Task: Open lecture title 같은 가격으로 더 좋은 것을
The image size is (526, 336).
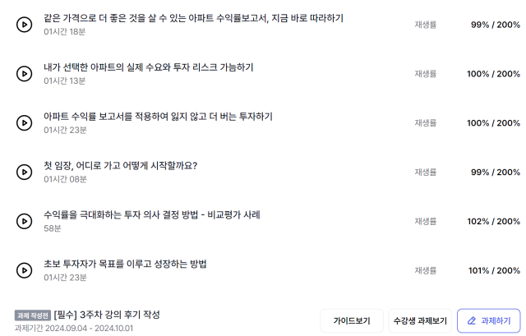Action: click(194, 18)
